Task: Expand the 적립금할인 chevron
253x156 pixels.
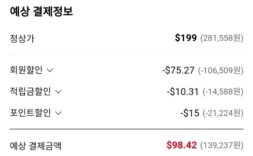Action: coord(58,92)
